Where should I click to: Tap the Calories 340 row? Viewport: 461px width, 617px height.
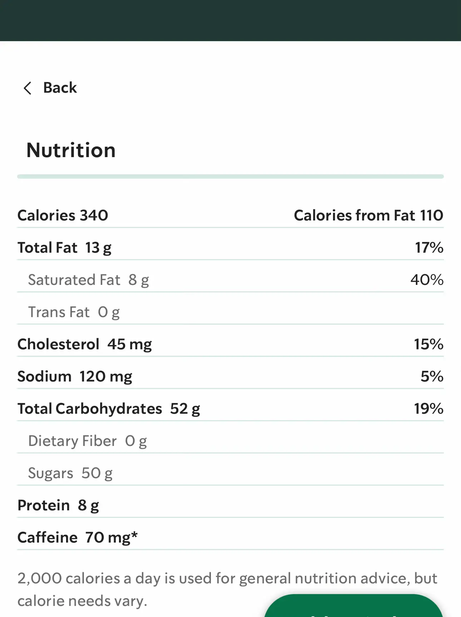pos(230,215)
